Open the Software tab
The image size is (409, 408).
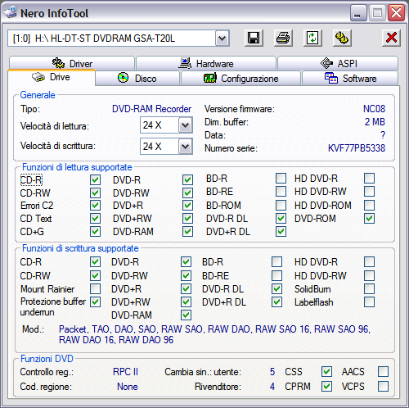click(350, 79)
